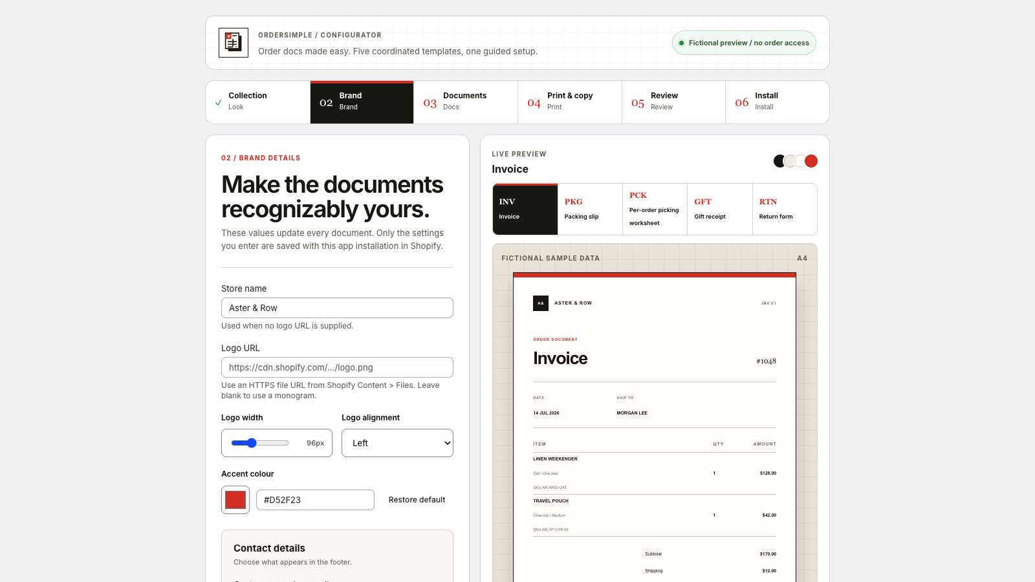The height and width of the screenshot is (582, 1035).
Task: Open the Logo alignment dropdown
Action: 397,443
